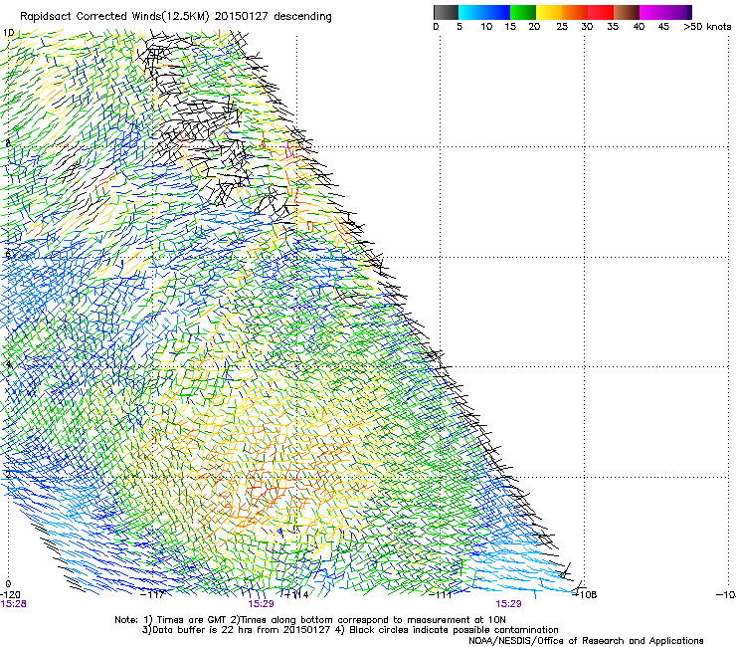The width and height of the screenshot is (736, 647).
Task: Click the latitude label '0' at bottom left
Action: (x=8, y=584)
